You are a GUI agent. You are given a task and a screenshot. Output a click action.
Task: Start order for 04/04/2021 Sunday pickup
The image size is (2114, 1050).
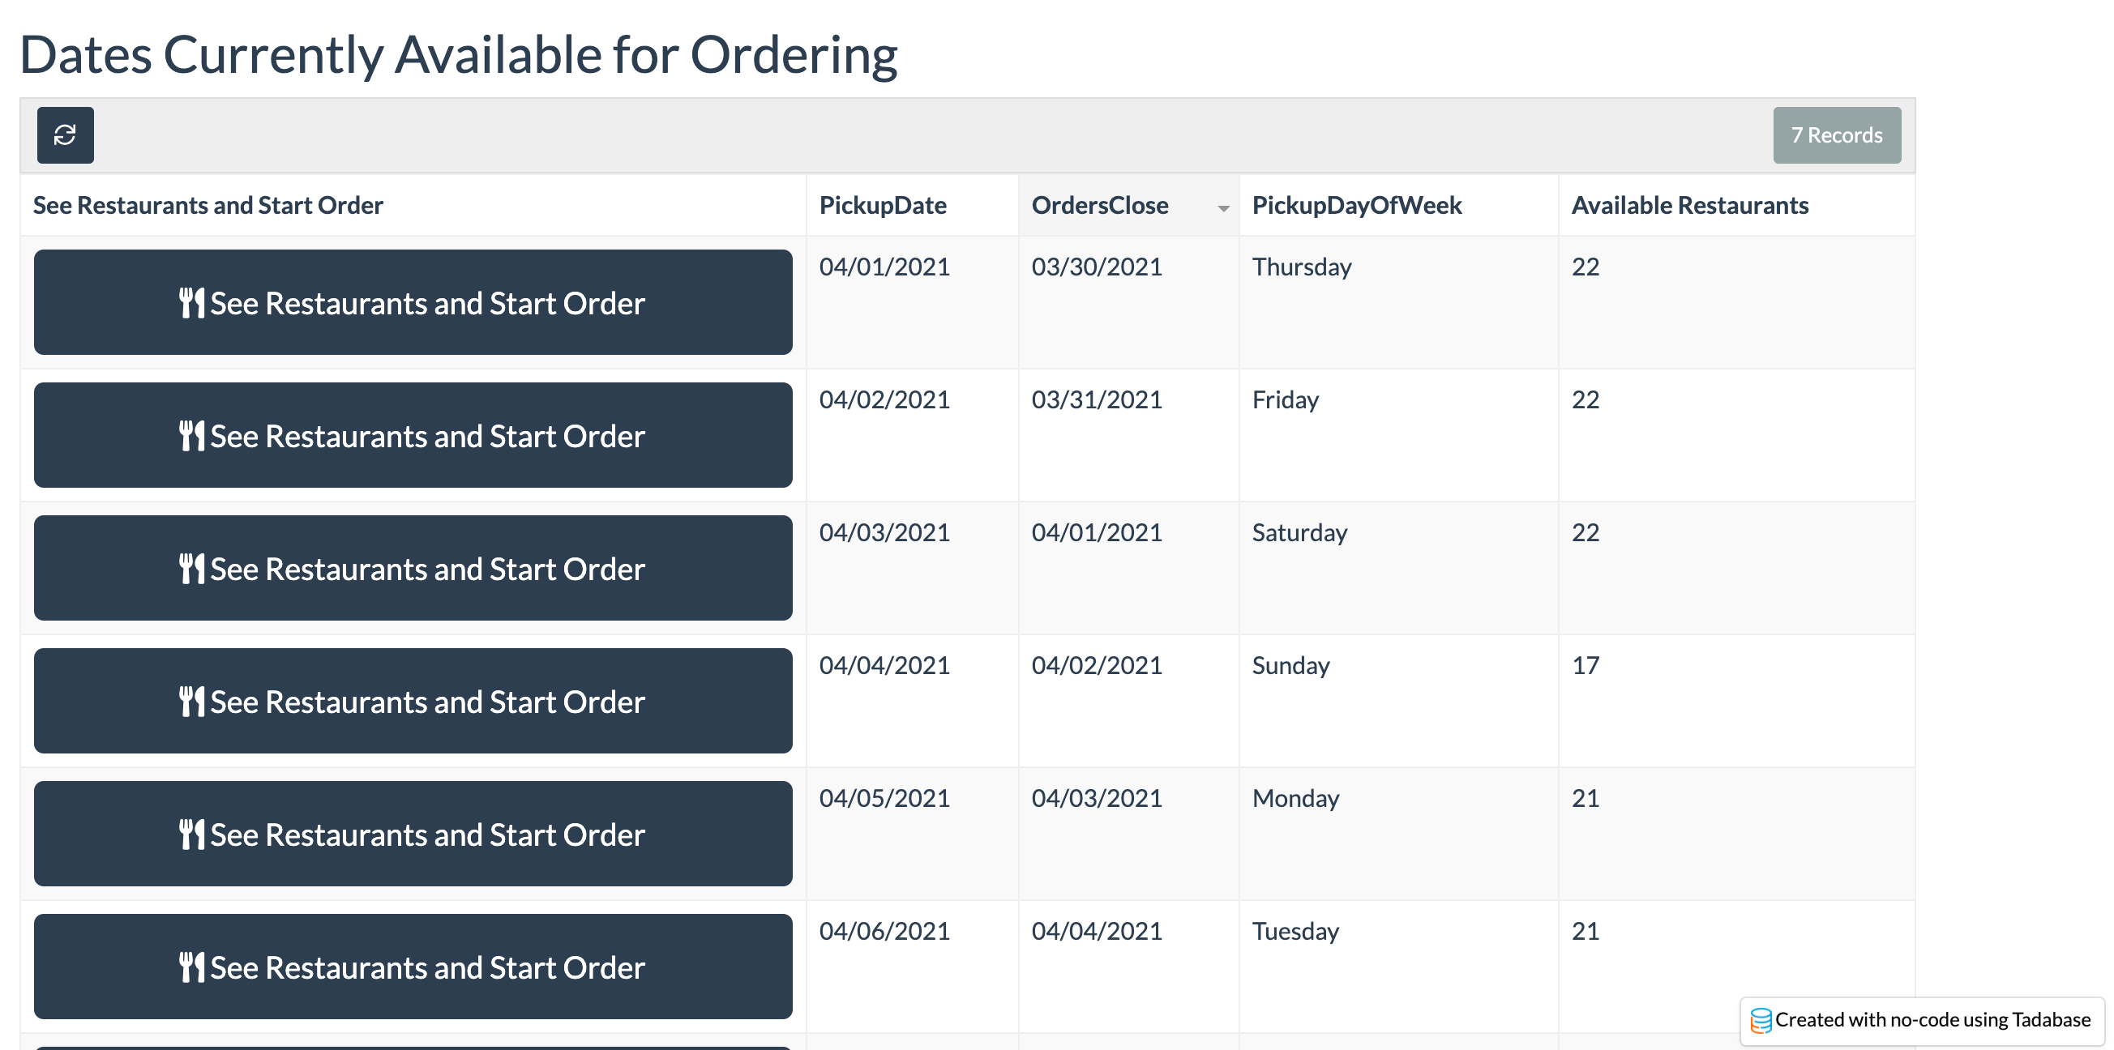point(413,702)
